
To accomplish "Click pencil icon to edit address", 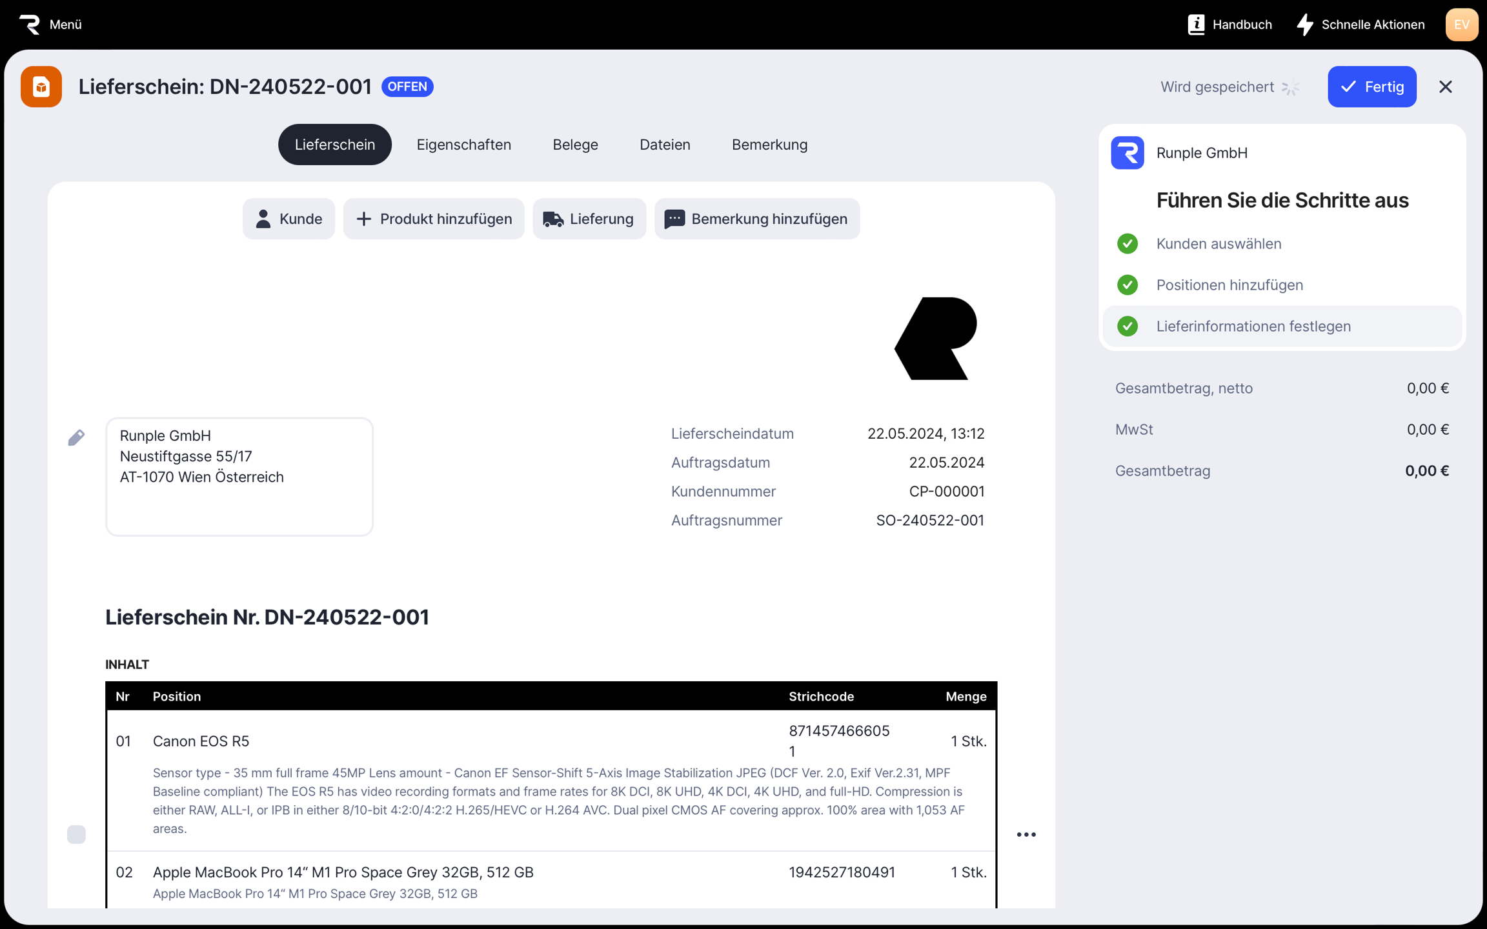I will [76, 438].
